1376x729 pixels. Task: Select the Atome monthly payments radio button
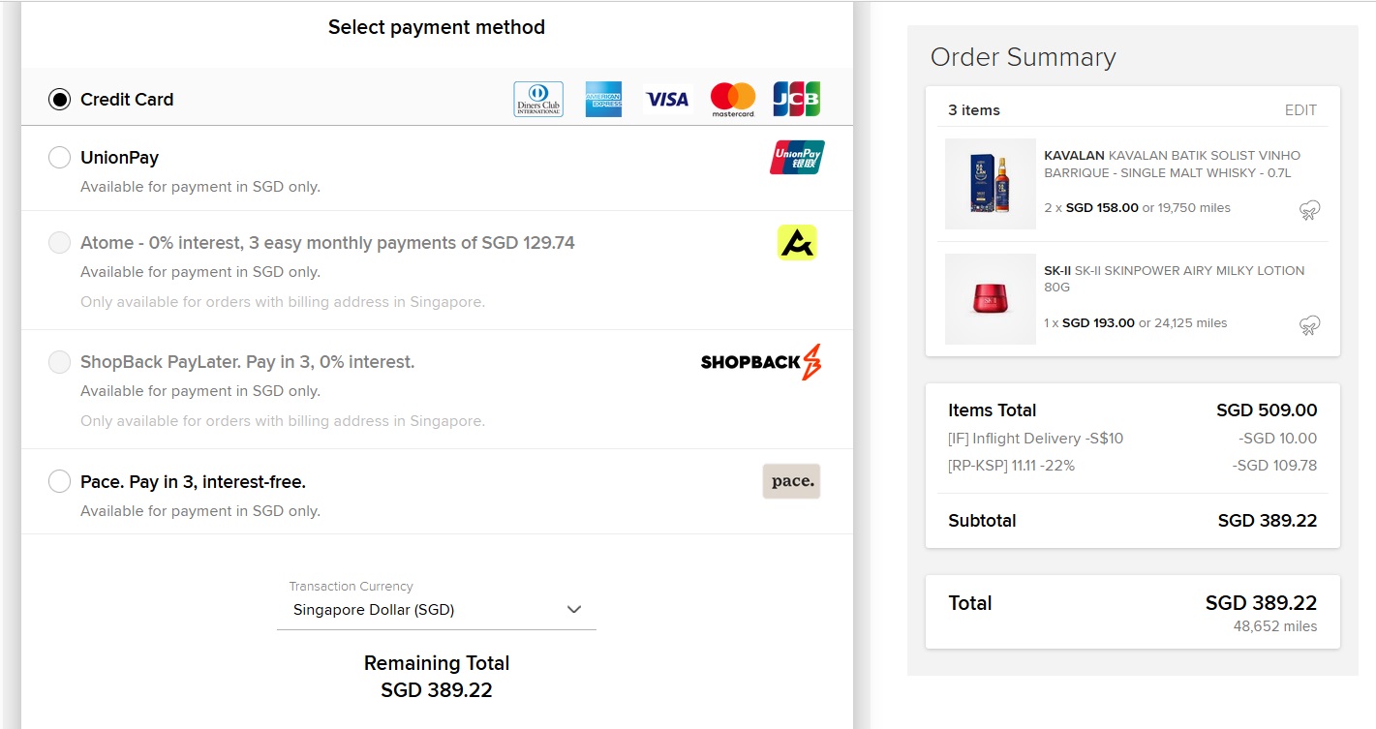point(60,243)
